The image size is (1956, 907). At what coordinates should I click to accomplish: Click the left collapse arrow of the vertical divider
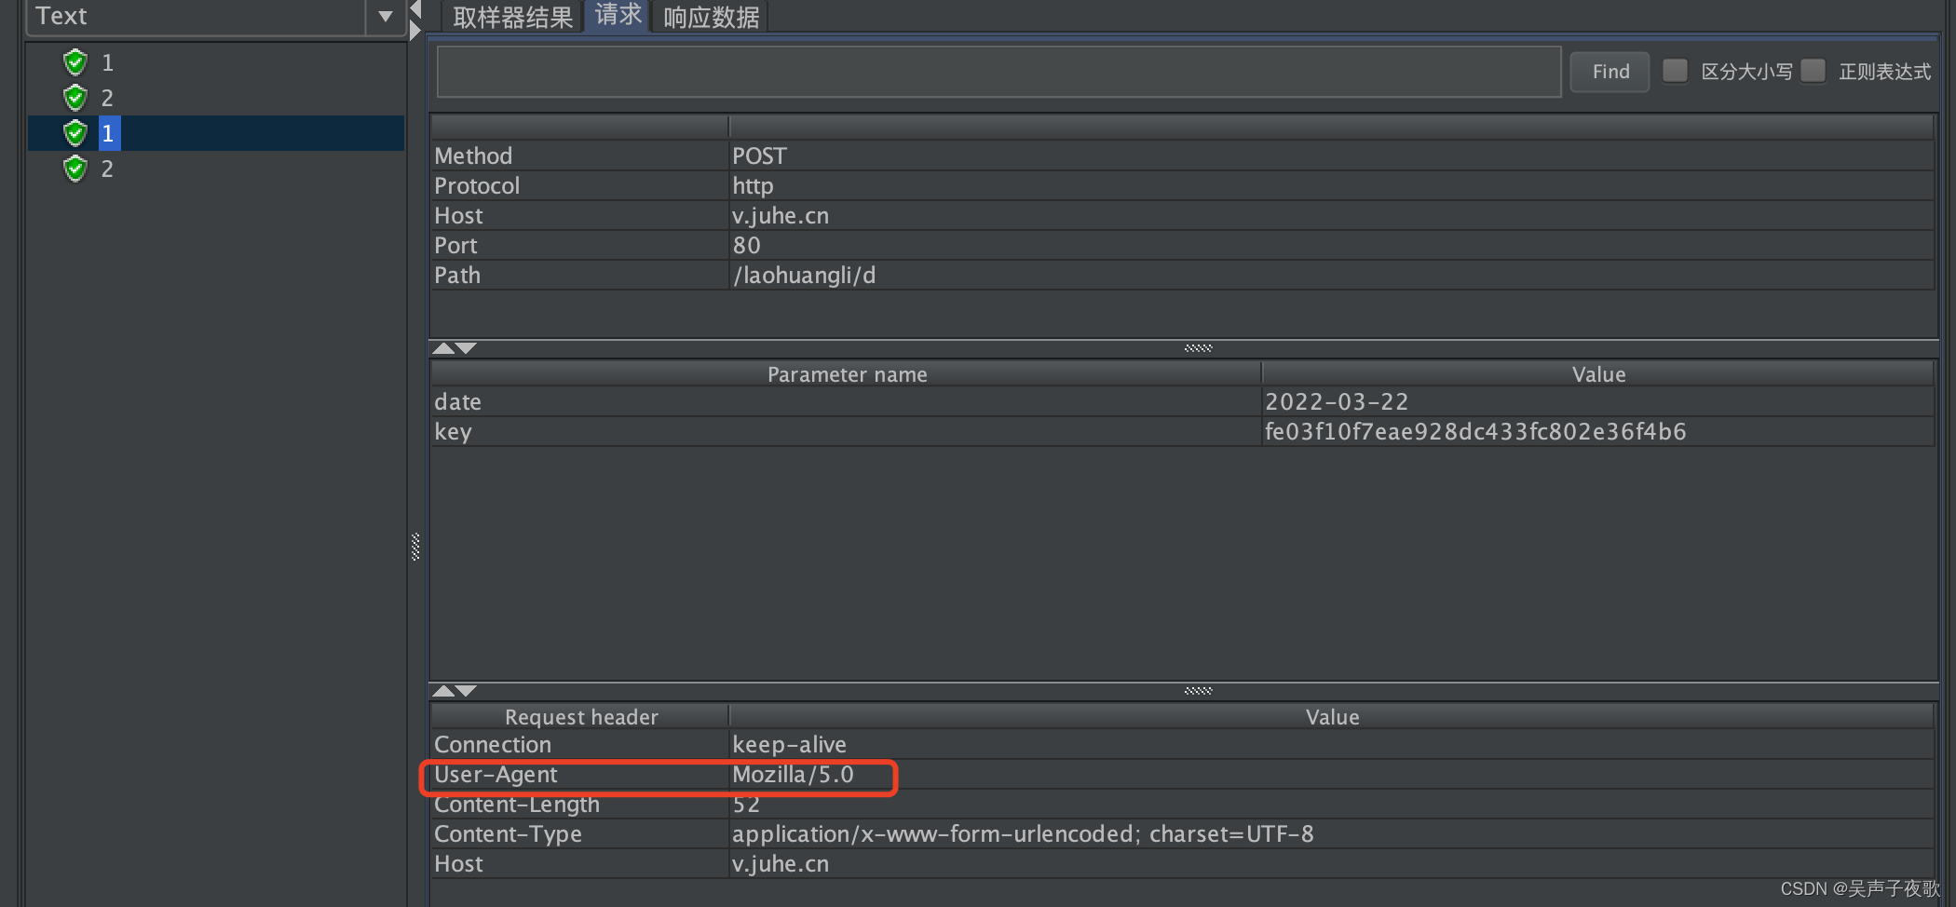click(x=415, y=9)
